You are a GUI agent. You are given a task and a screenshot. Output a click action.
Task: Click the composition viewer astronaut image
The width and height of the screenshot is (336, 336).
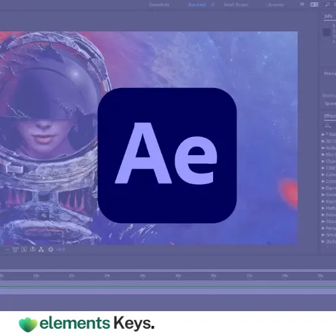(149, 138)
